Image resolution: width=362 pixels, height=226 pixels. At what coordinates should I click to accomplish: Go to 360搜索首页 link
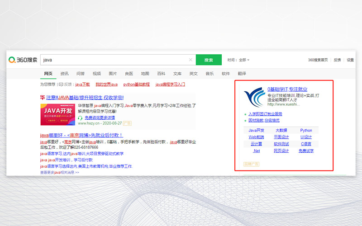point(318,60)
